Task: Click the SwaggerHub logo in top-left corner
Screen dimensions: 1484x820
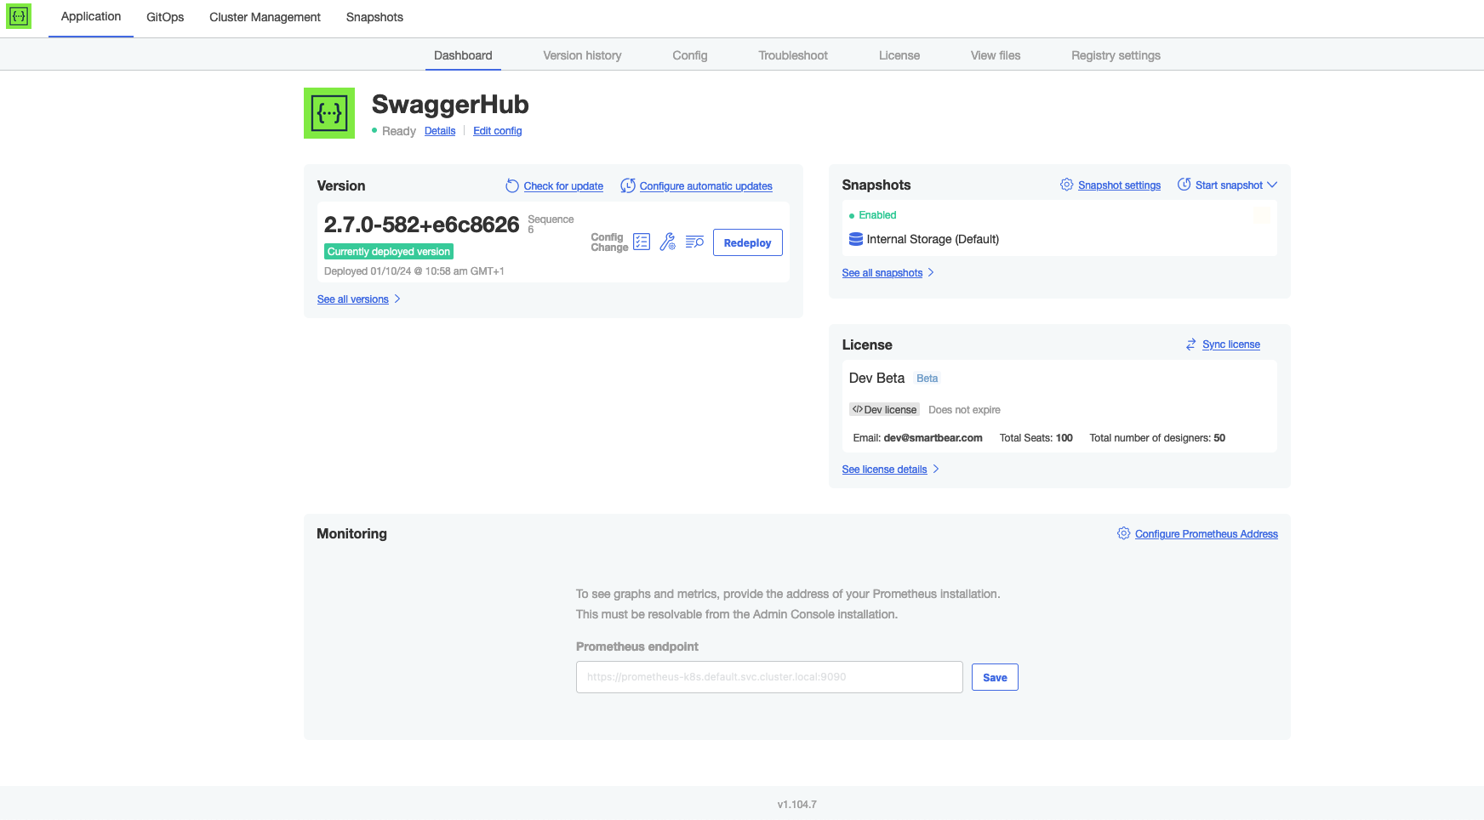Action: [19, 16]
